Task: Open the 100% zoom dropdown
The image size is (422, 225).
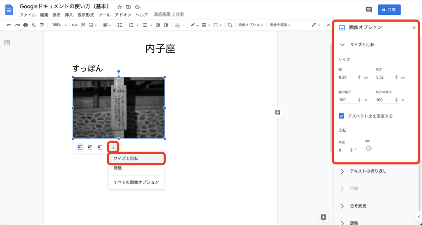Action: (58, 25)
